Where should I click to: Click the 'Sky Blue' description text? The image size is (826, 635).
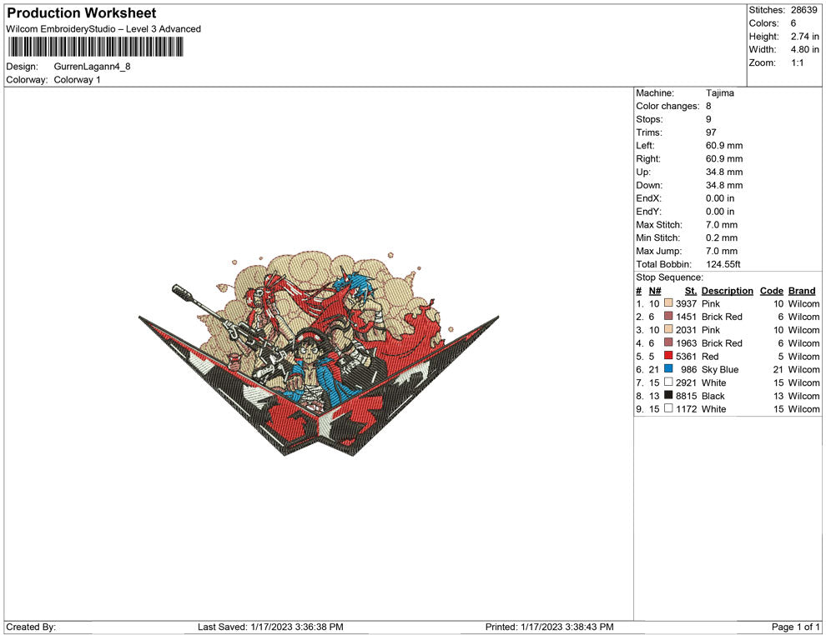719,369
